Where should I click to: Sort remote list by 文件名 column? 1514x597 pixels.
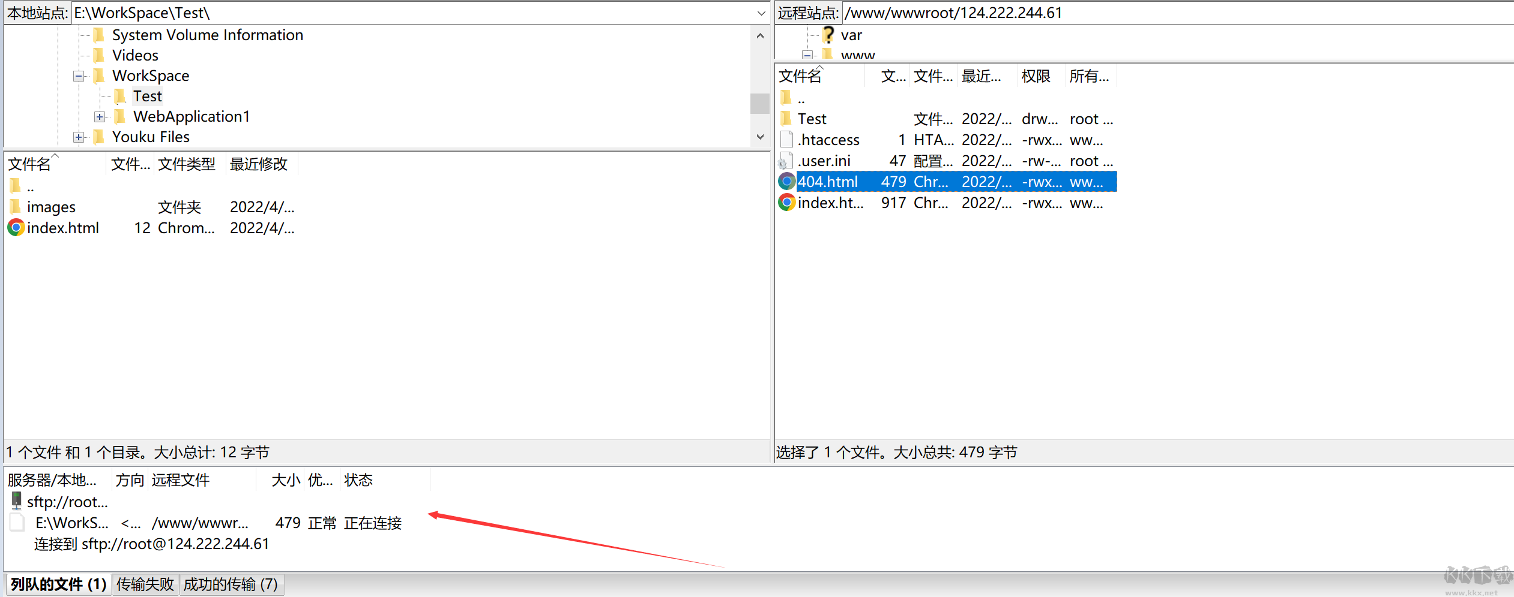click(x=820, y=76)
